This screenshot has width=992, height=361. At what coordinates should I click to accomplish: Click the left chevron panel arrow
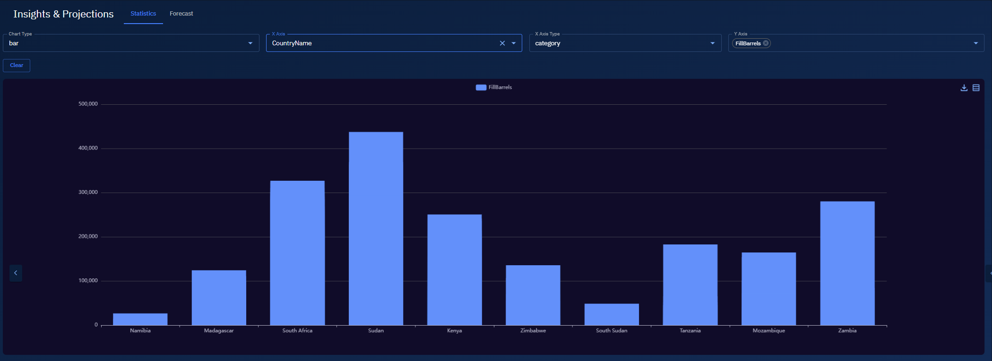tap(16, 273)
